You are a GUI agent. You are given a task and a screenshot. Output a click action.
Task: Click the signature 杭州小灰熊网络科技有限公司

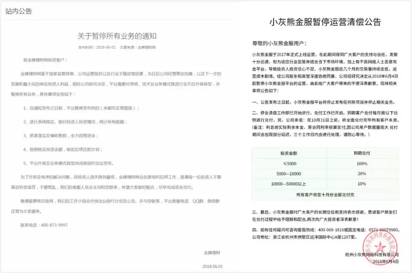[372, 255]
